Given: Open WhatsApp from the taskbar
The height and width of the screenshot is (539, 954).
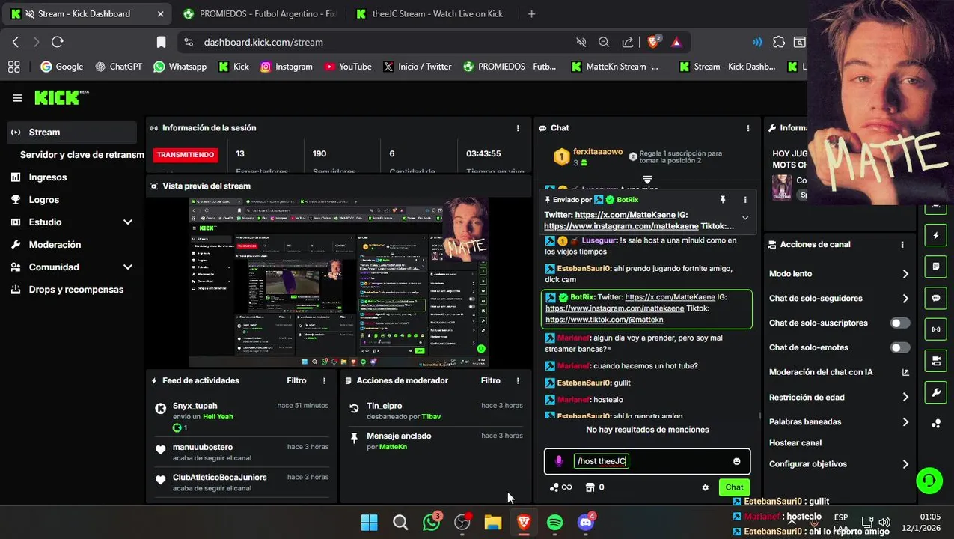Looking at the screenshot, I should [x=432, y=523].
